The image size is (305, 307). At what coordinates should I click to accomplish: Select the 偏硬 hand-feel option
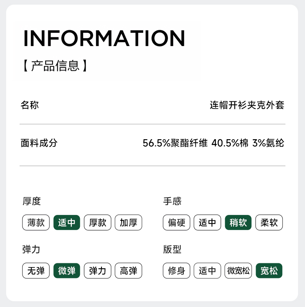[x=176, y=223]
